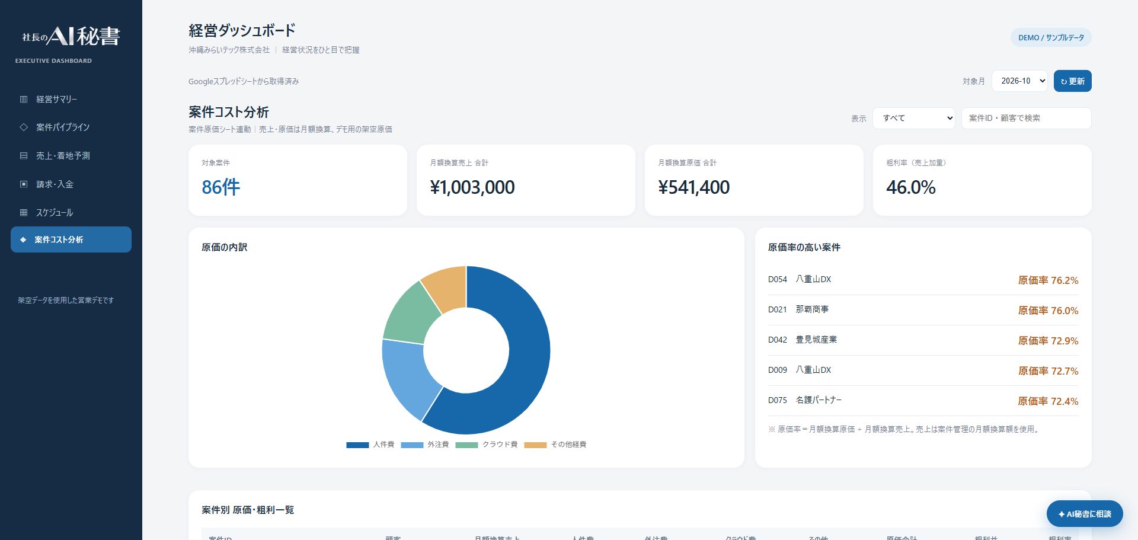Toggle the 人件費 legend swatch
Image resolution: width=1138 pixels, height=540 pixels.
tap(357, 445)
